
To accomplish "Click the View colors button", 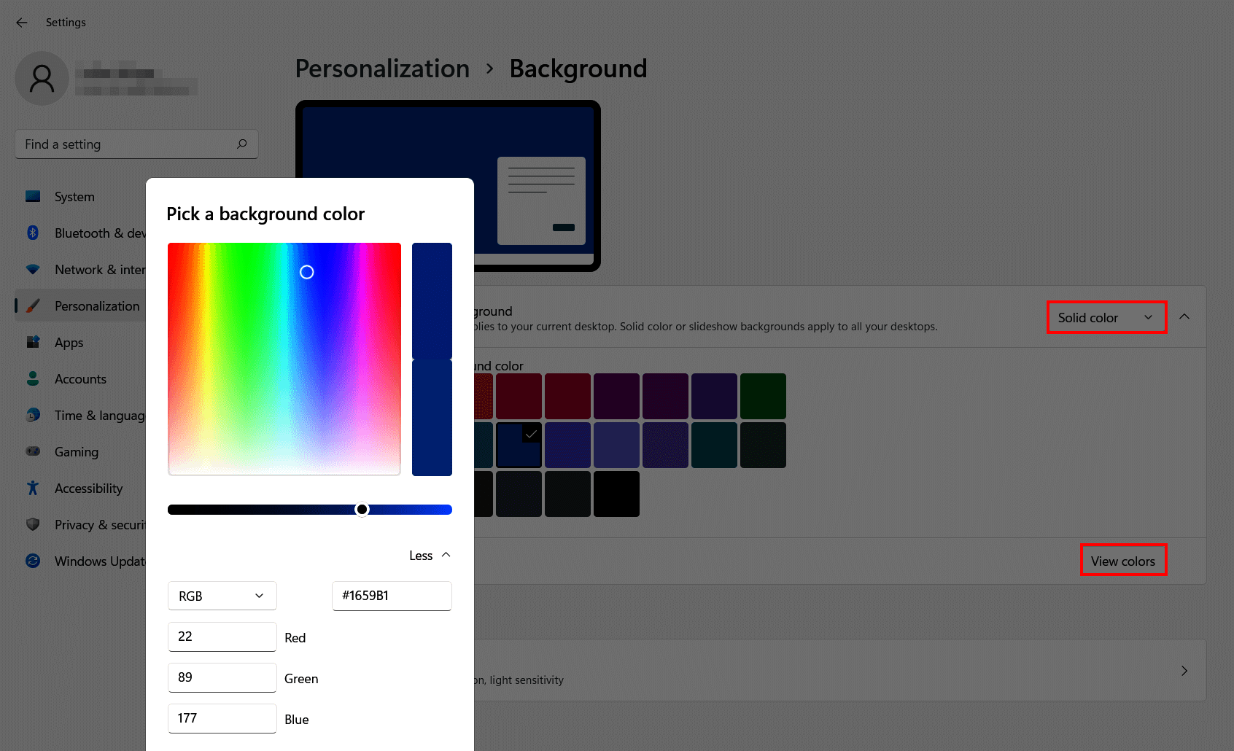I will (x=1123, y=560).
